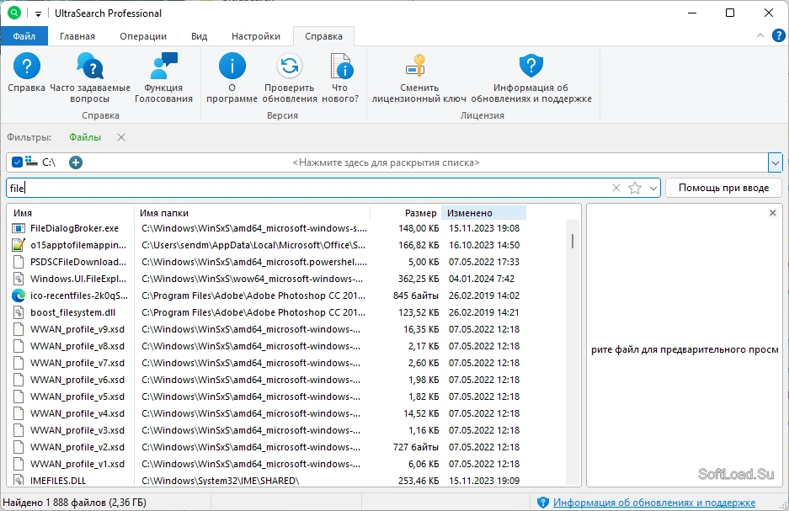Click status text Найдено 1 888 файлов

point(74,502)
